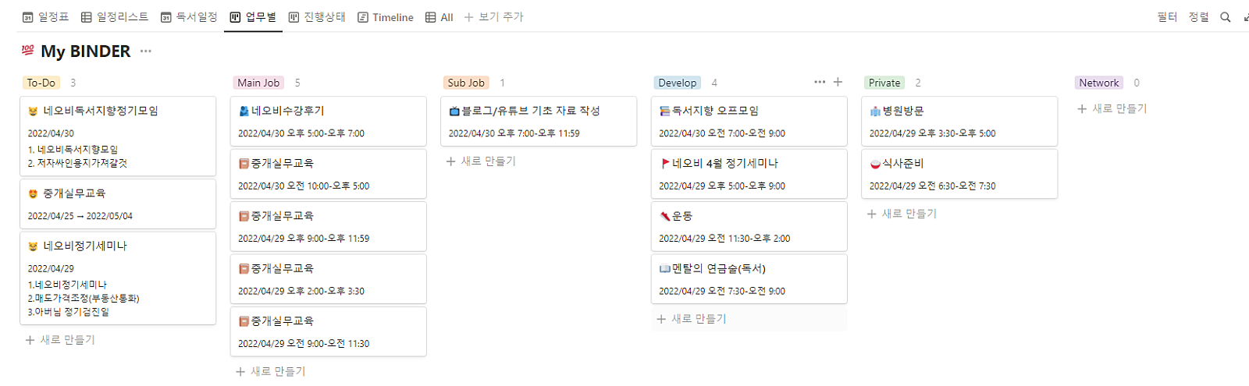Open the 정렬 sort dropdown
Image resolution: width=1249 pixels, height=386 pixels.
[x=1198, y=17]
